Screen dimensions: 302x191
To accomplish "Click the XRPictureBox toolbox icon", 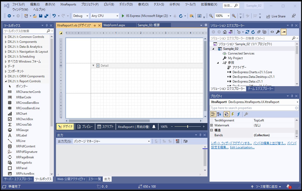I will point(10,174).
